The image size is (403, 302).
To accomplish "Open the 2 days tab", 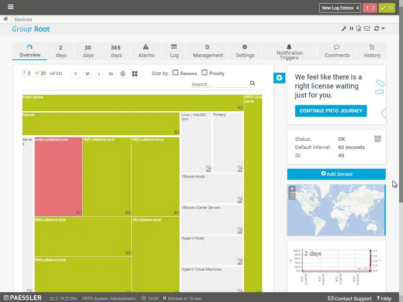I will [61, 51].
